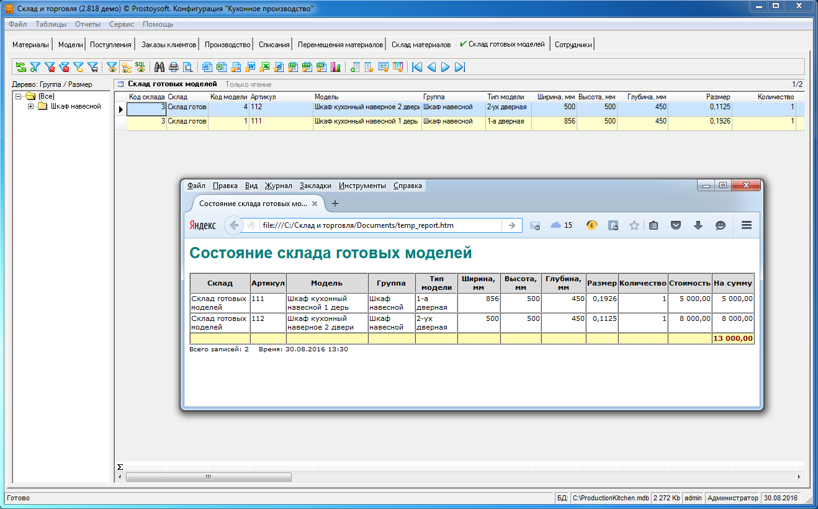Click the printer icon in the toolbar

[x=173, y=67]
